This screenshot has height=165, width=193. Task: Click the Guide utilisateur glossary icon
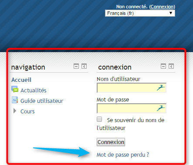point(15,100)
